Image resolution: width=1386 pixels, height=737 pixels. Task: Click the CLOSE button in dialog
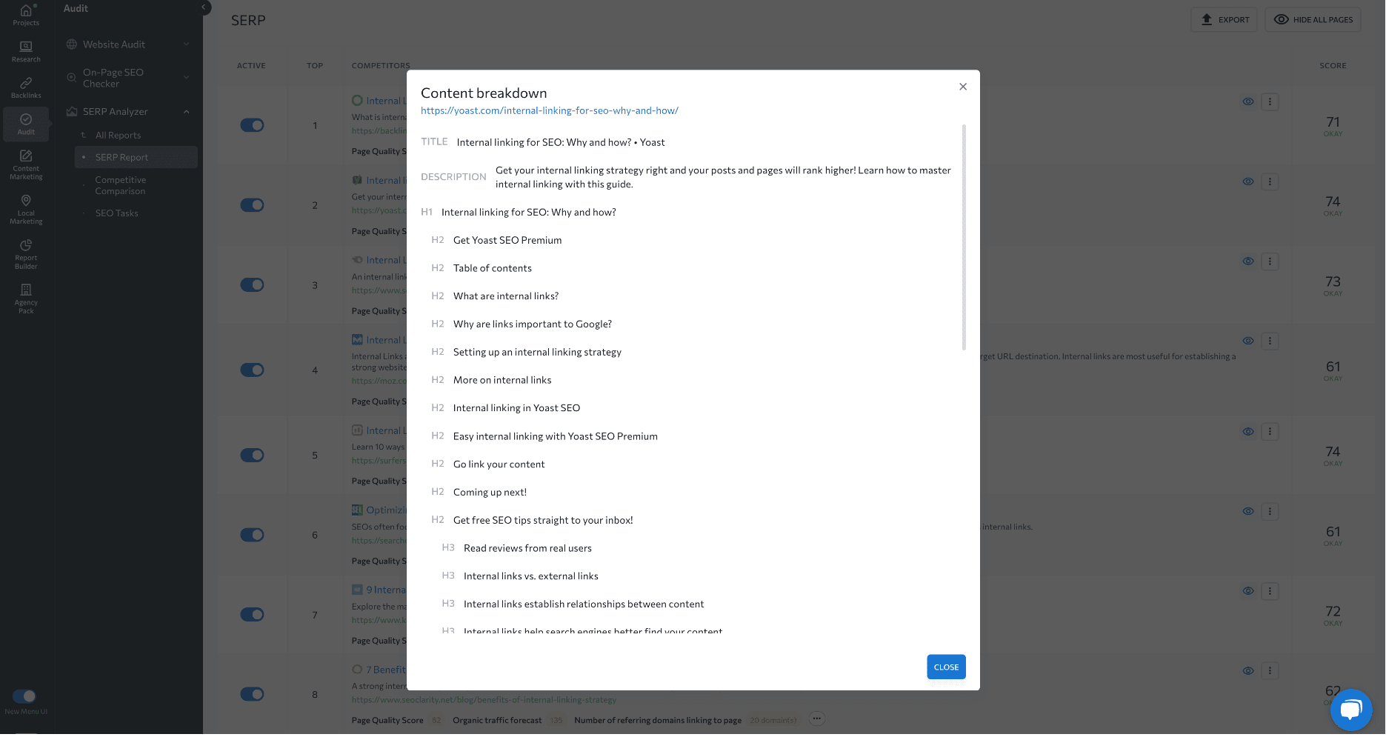pos(946,667)
